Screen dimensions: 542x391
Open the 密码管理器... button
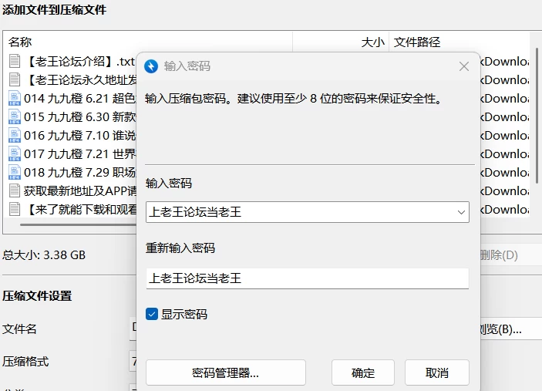[226, 372]
